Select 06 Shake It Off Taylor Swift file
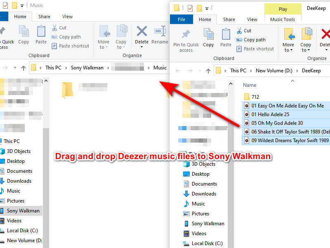The height and width of the screenshot is (248, 330). (x=286, y=132)
